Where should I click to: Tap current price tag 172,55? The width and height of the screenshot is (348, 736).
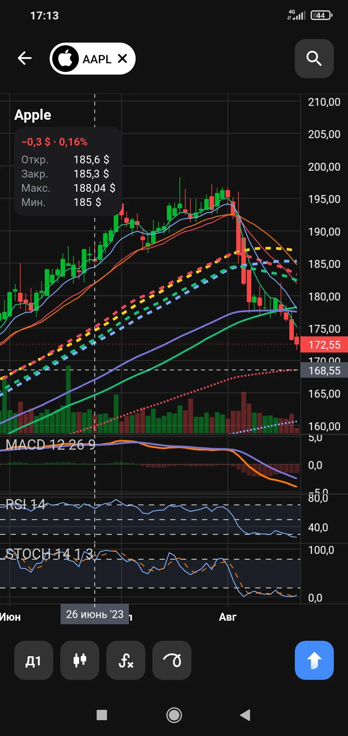(324, 345)
